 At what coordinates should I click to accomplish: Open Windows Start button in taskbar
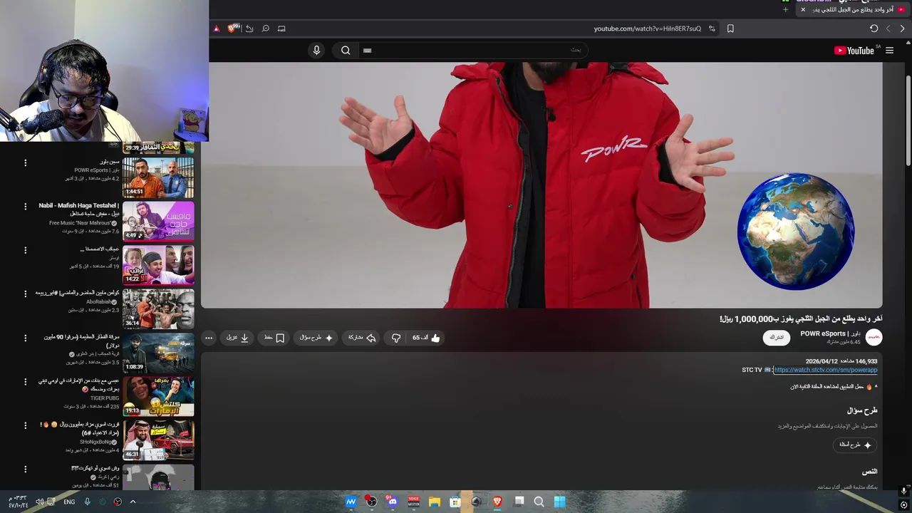[560, 502]
